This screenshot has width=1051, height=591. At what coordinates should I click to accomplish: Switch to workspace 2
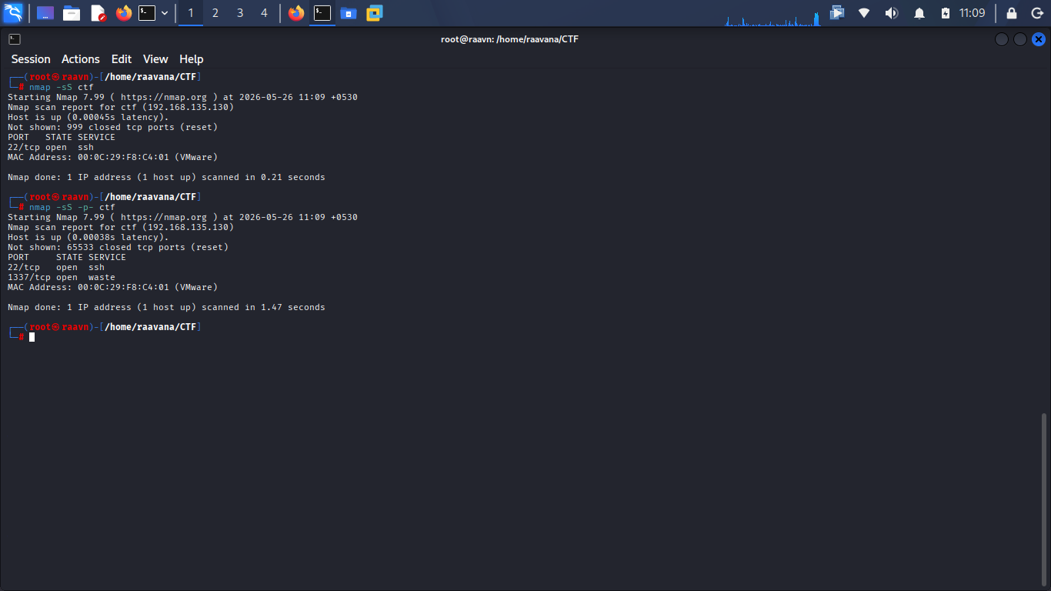215,13
